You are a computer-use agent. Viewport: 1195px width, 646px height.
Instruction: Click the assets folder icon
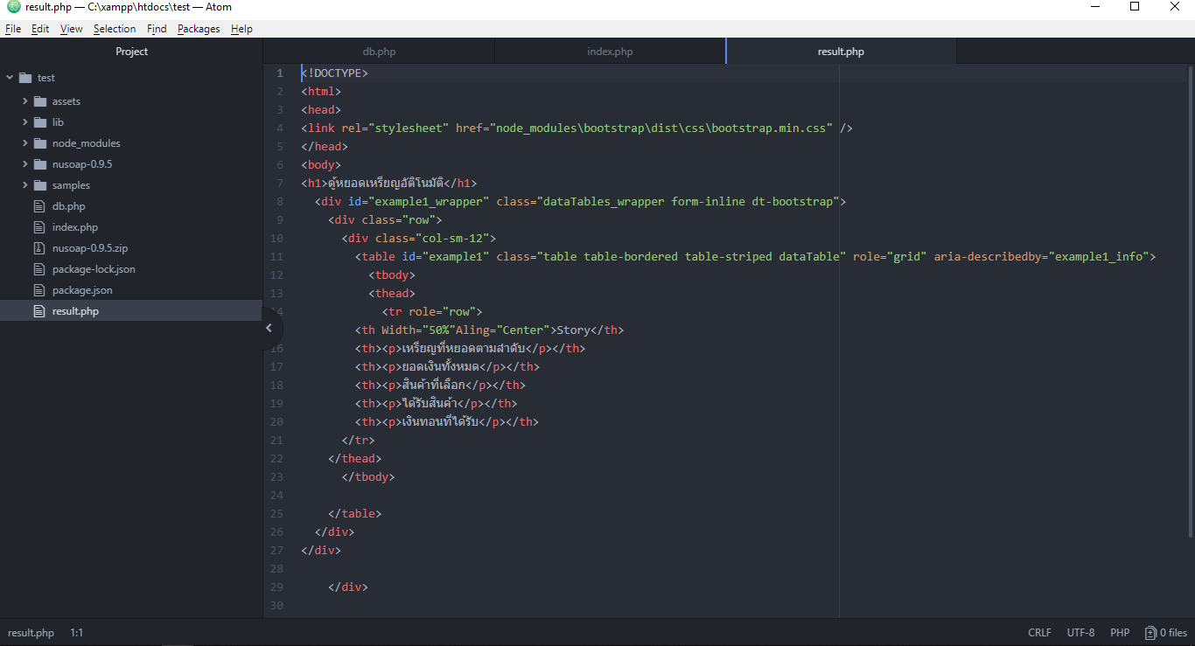pos(40,101)
